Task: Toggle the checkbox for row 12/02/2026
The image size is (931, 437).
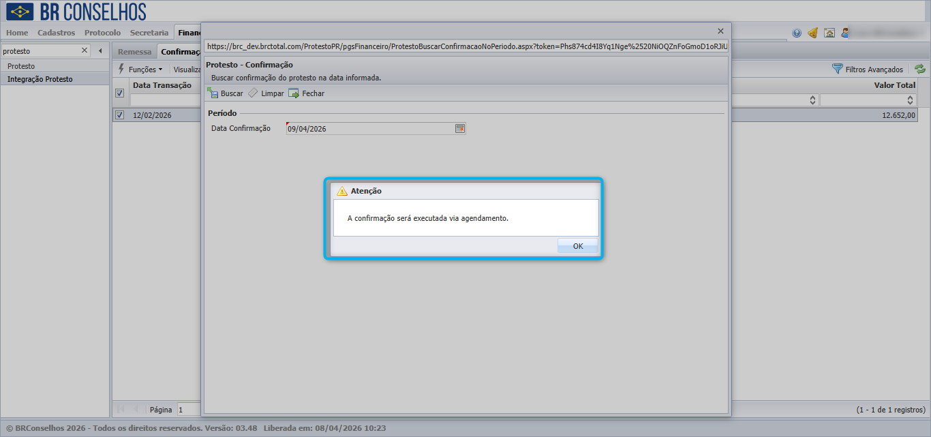Action: pos(120,115)
